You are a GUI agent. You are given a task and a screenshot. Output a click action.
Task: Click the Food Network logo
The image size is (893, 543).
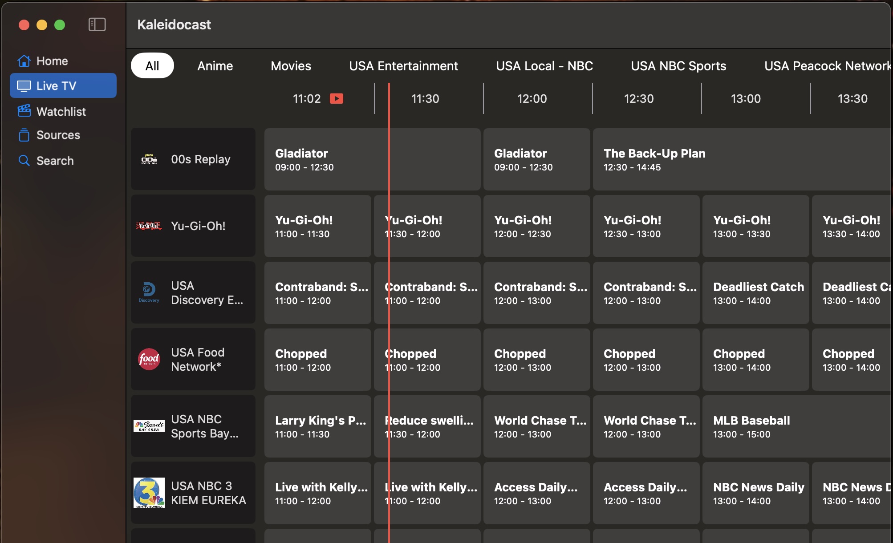(x=149, y=359)
